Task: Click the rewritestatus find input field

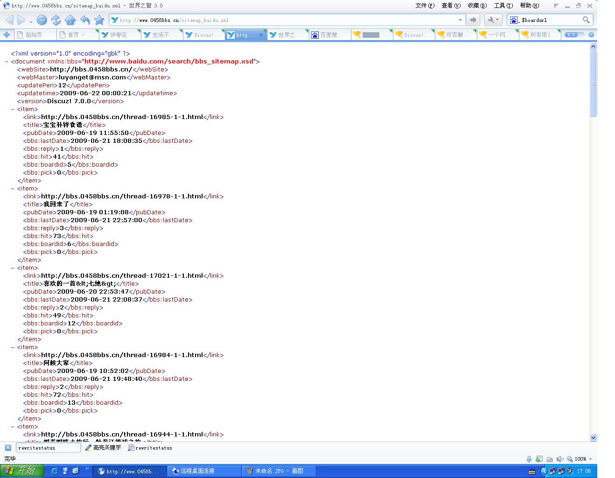Action: click(48, 448)
